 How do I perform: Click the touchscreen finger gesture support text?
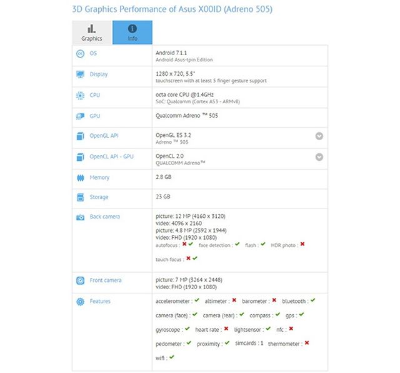pyautogui.click(x=211, y=81)
